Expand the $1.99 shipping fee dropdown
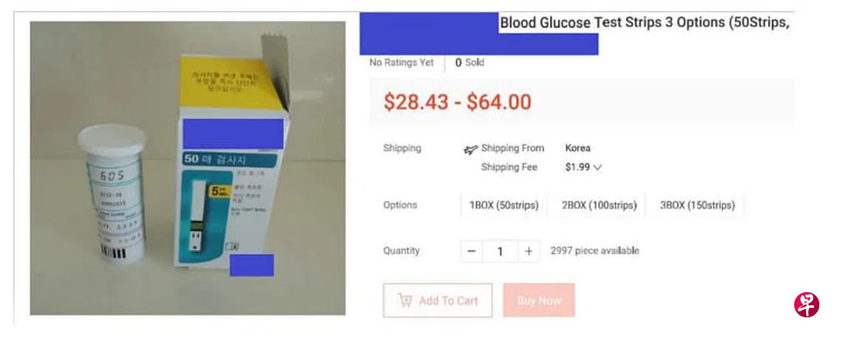 [597, 168]
